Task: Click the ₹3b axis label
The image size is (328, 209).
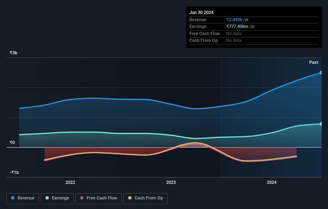Action: coord(14,53)
